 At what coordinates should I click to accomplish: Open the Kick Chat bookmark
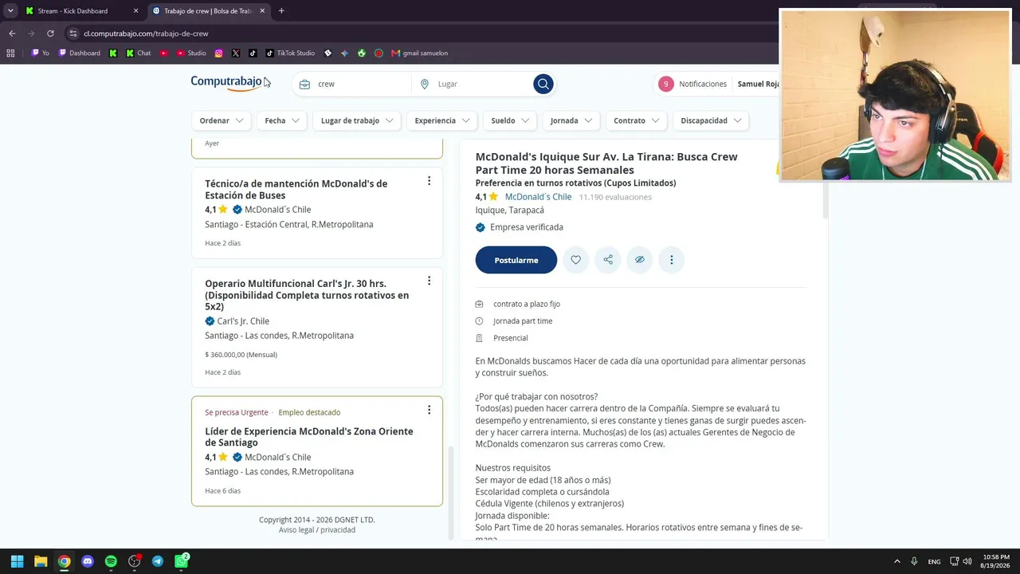click(138, 53)
